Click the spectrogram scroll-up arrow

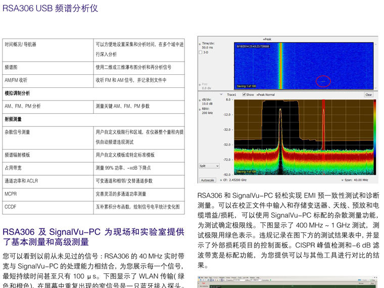click(376, 44)
